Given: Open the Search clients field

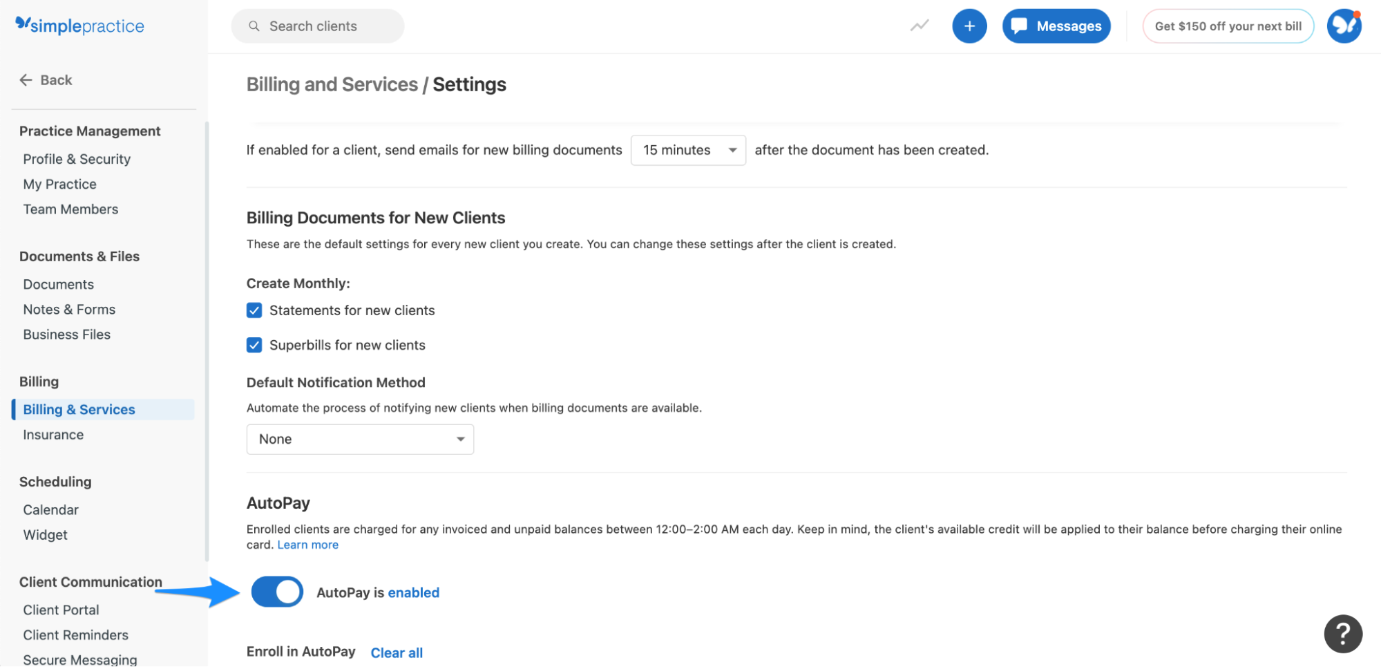Looking at the screenshot, I should [317, 26].
